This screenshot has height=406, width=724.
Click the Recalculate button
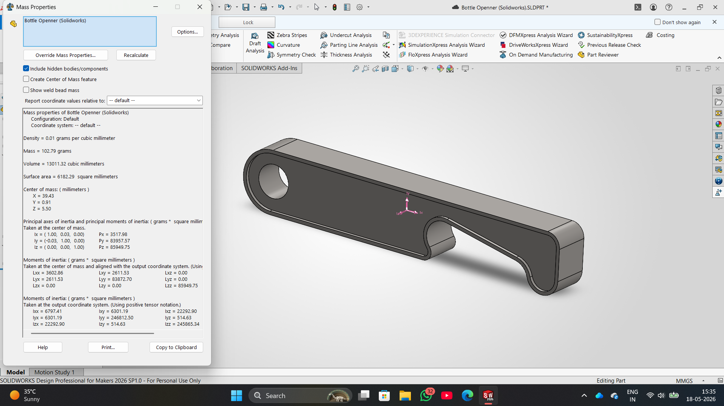point(136,55)
